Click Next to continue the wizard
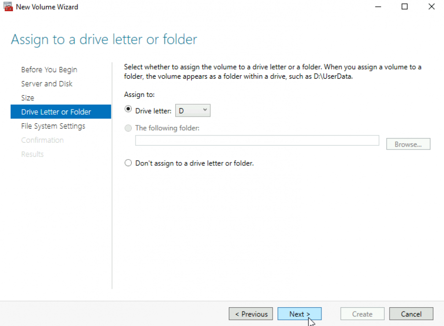 [x=299, y=314]
